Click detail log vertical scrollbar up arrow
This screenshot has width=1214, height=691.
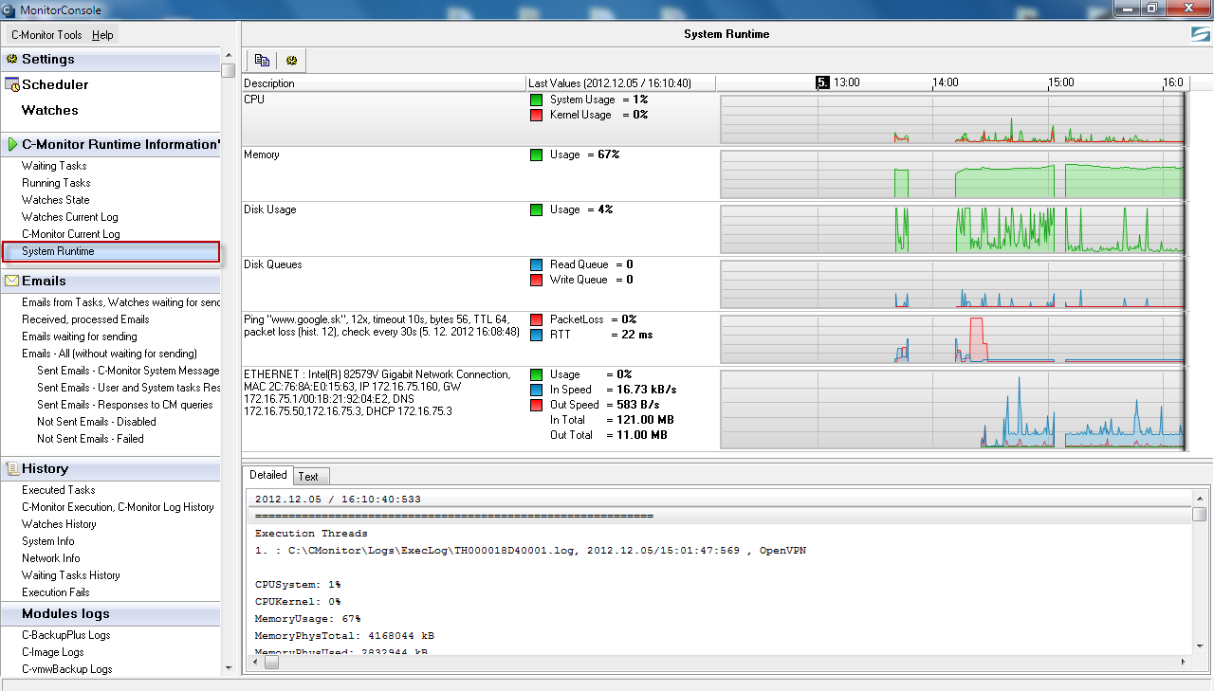coord(1200,497)
